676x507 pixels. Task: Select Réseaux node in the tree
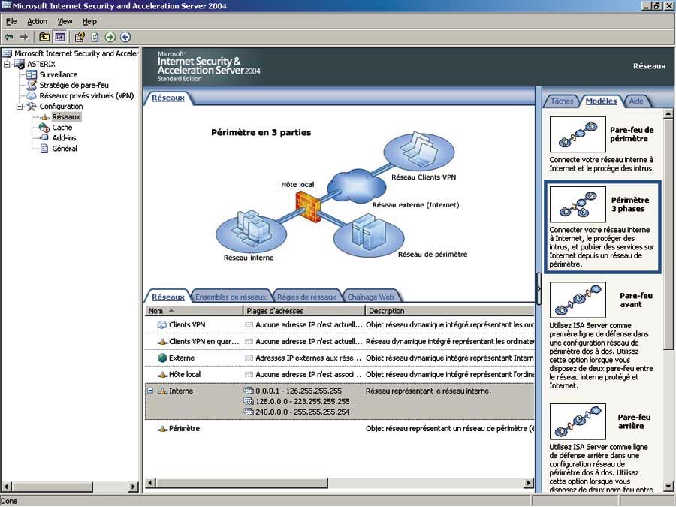66,117
